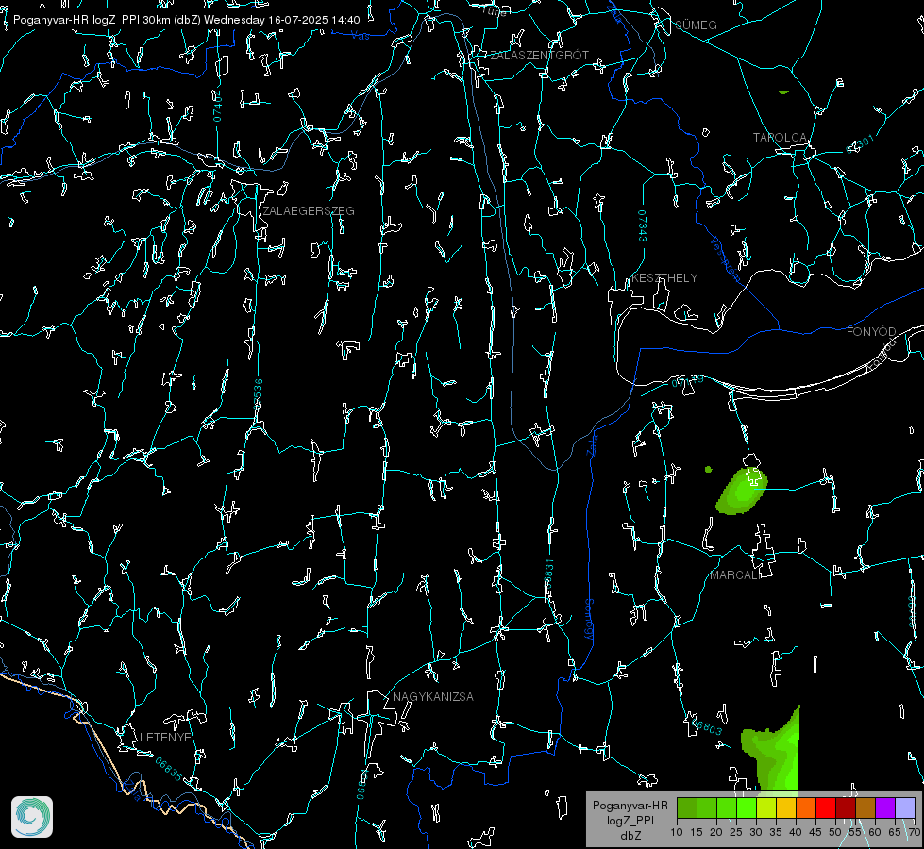924x849 pixels.
Task: Click the Poganyvar-HR legend label
Action: [x=630, y=806]
